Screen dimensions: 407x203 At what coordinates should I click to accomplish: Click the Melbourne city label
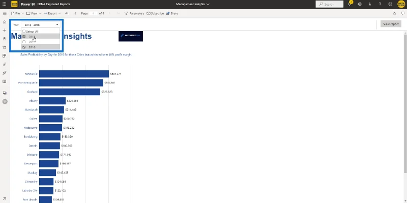(x=31, y=128)
